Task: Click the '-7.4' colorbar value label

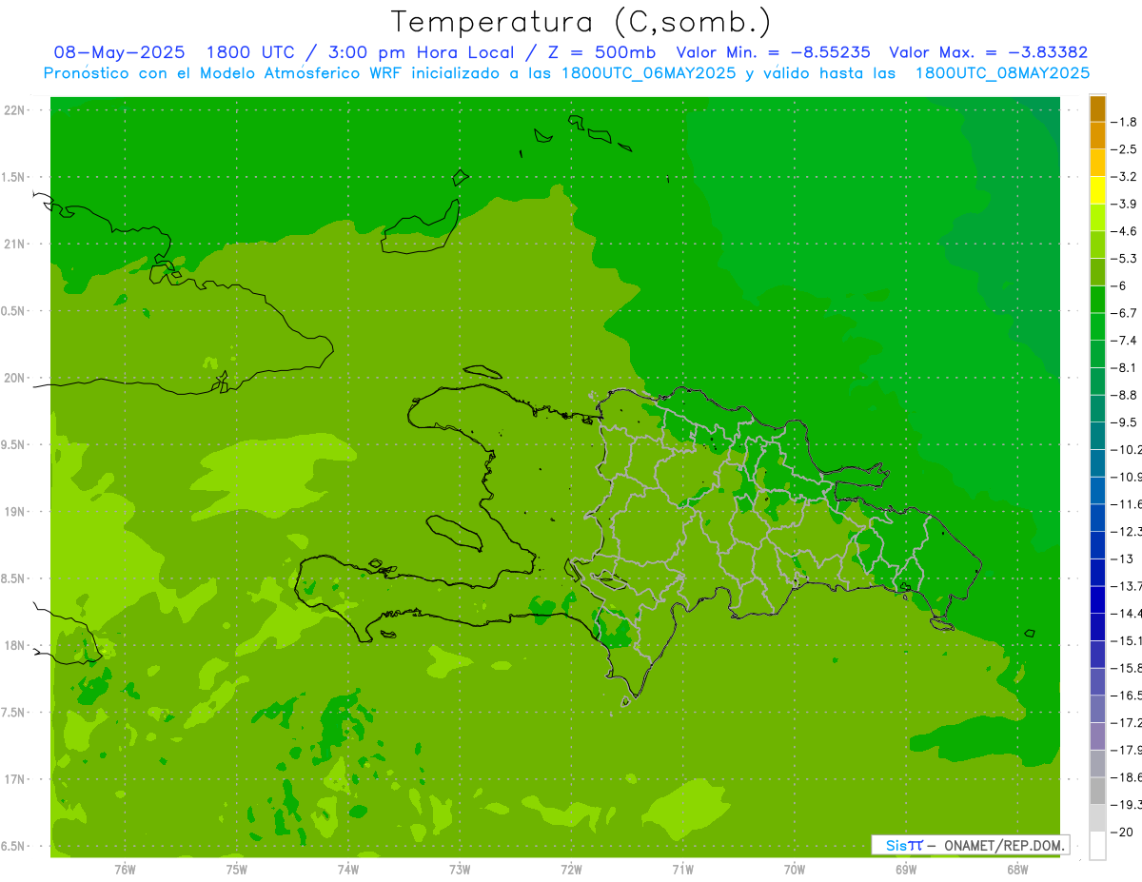Action: tap(1125, 341)
